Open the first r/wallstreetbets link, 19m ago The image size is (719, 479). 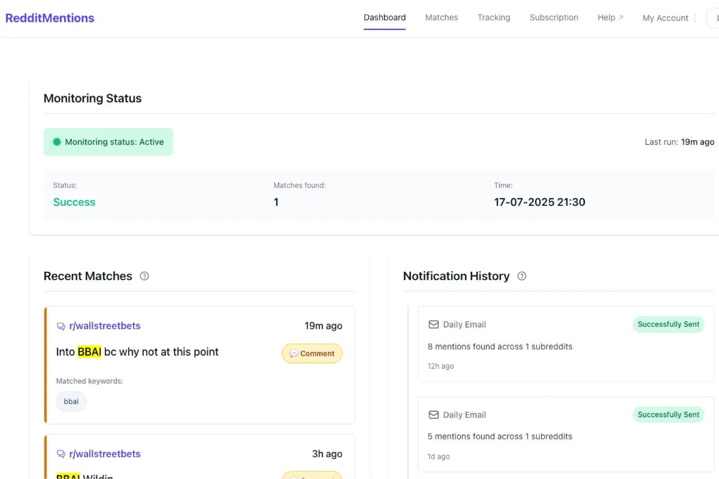pyautogui.click(x=104, y=326)
